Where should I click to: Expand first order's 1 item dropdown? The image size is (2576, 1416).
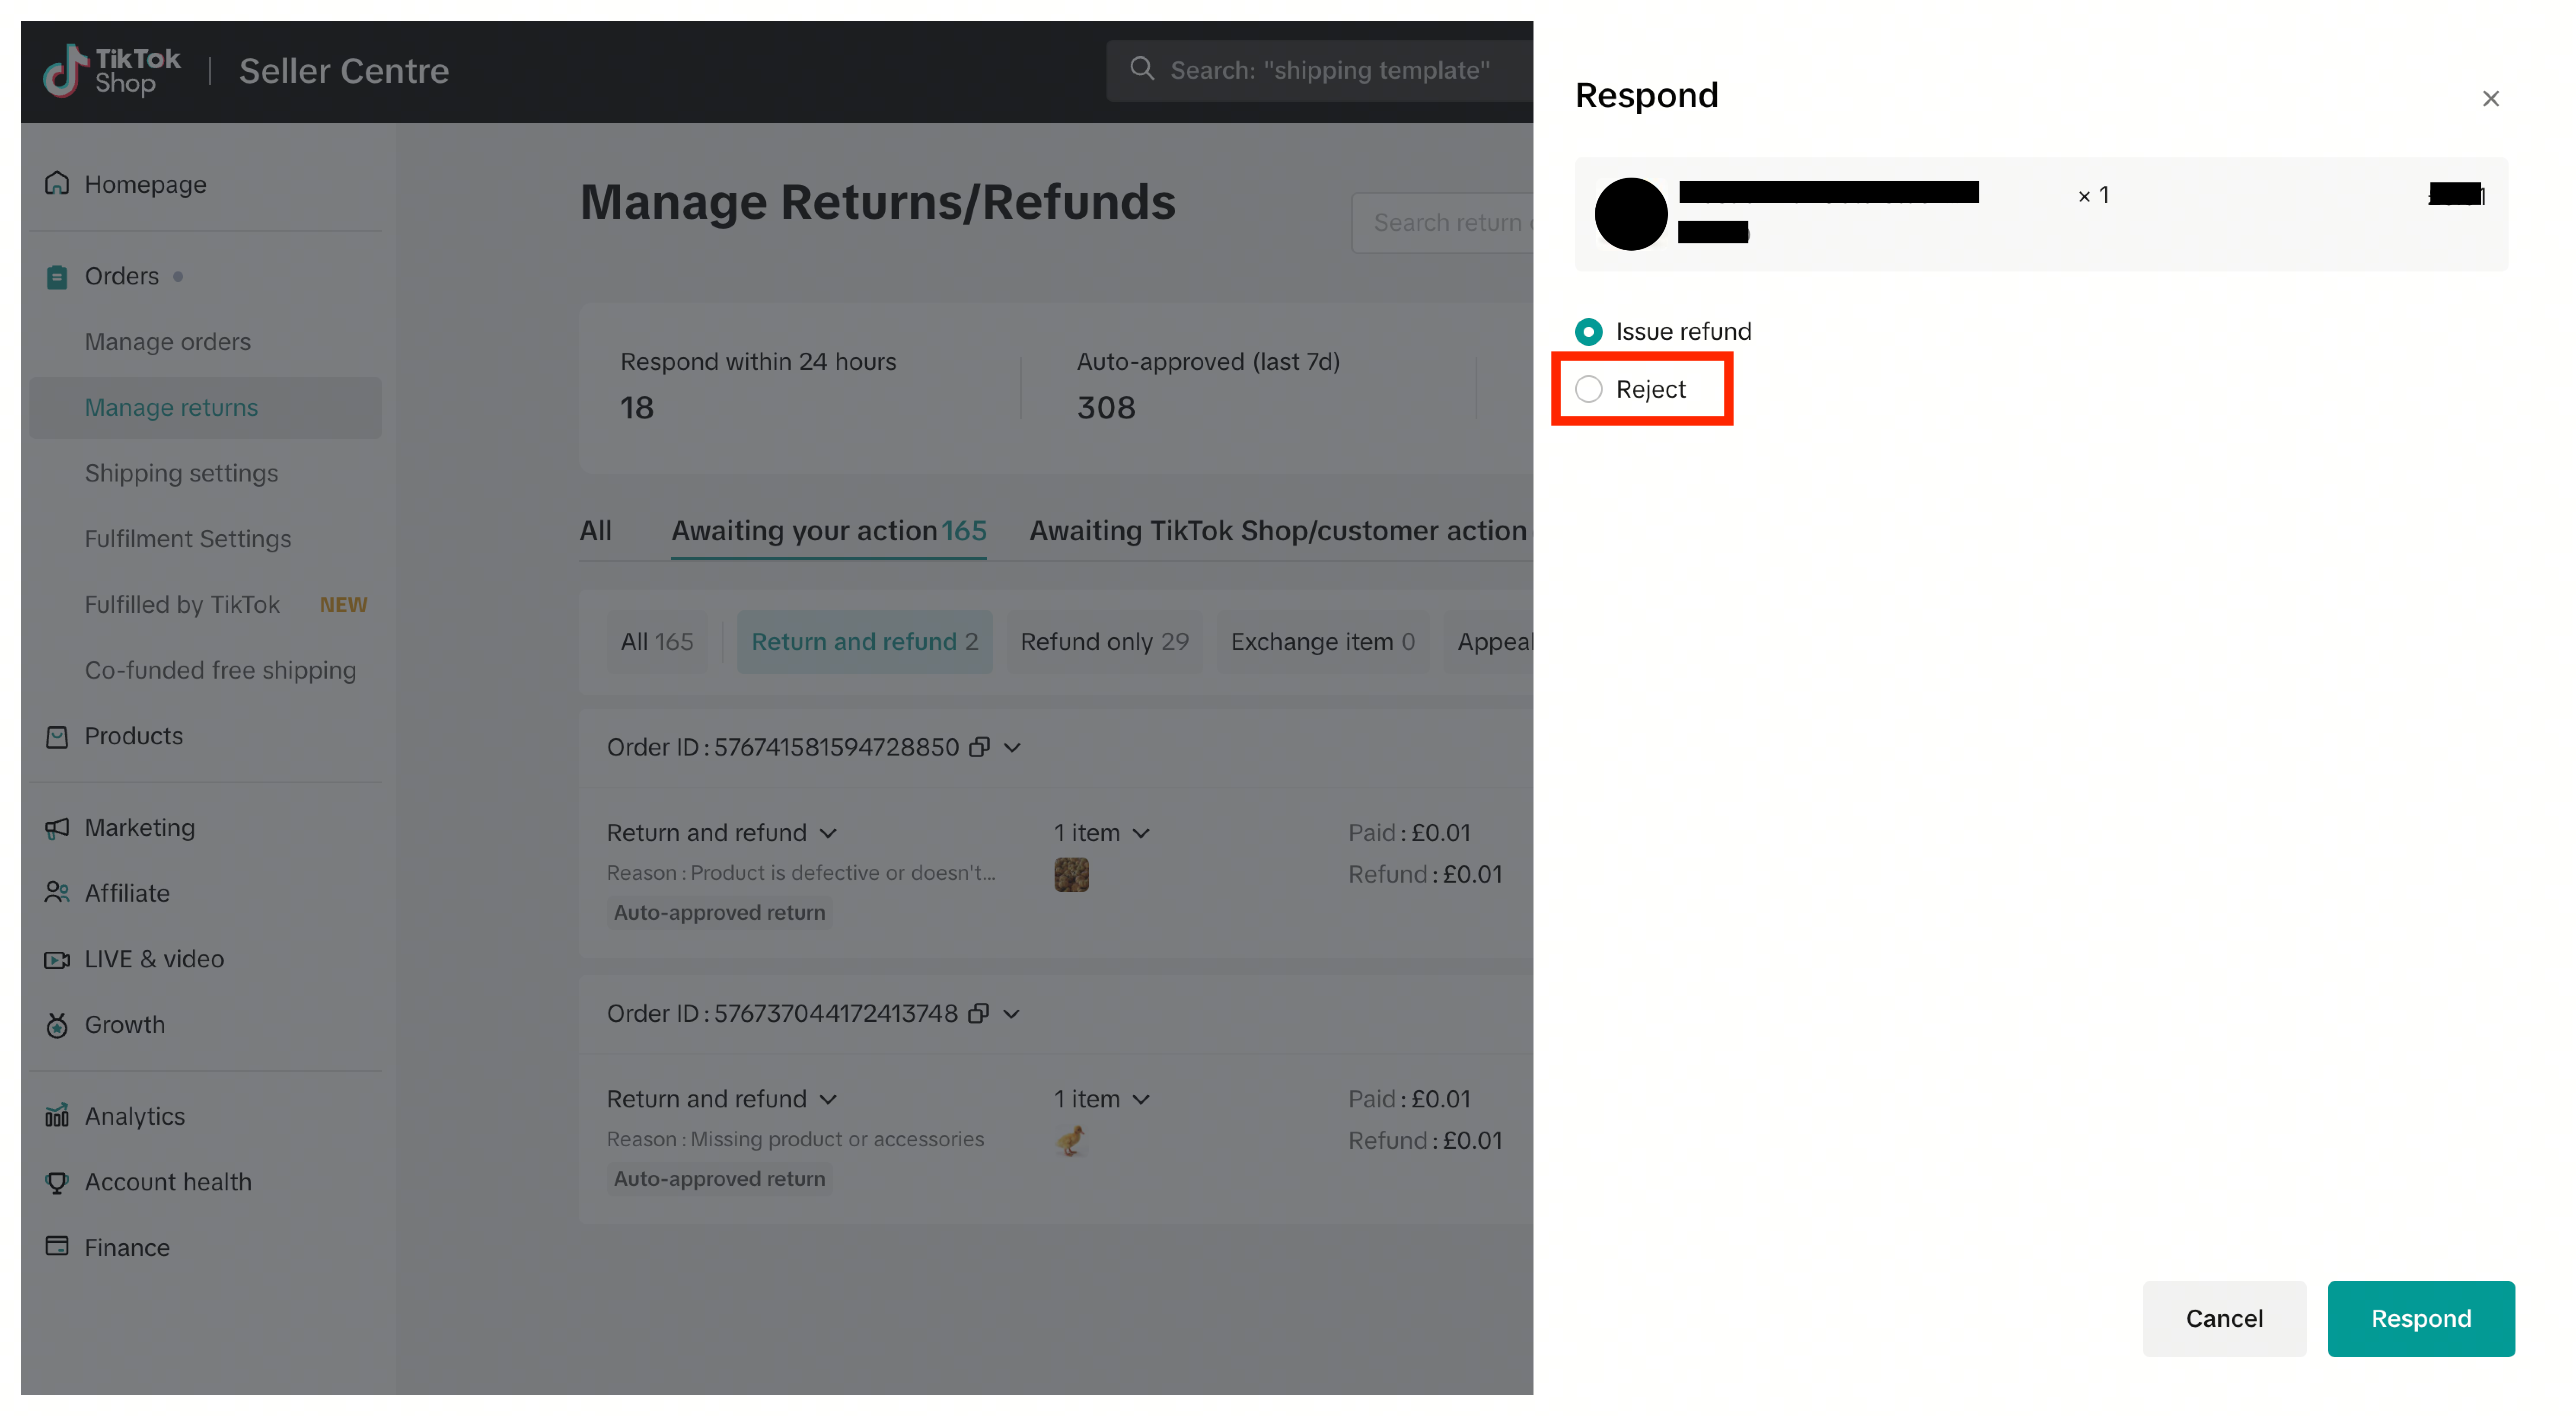coord(1141,833)
